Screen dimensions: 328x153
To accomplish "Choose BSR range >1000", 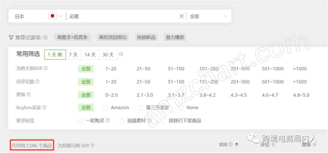I will [300, 69].
